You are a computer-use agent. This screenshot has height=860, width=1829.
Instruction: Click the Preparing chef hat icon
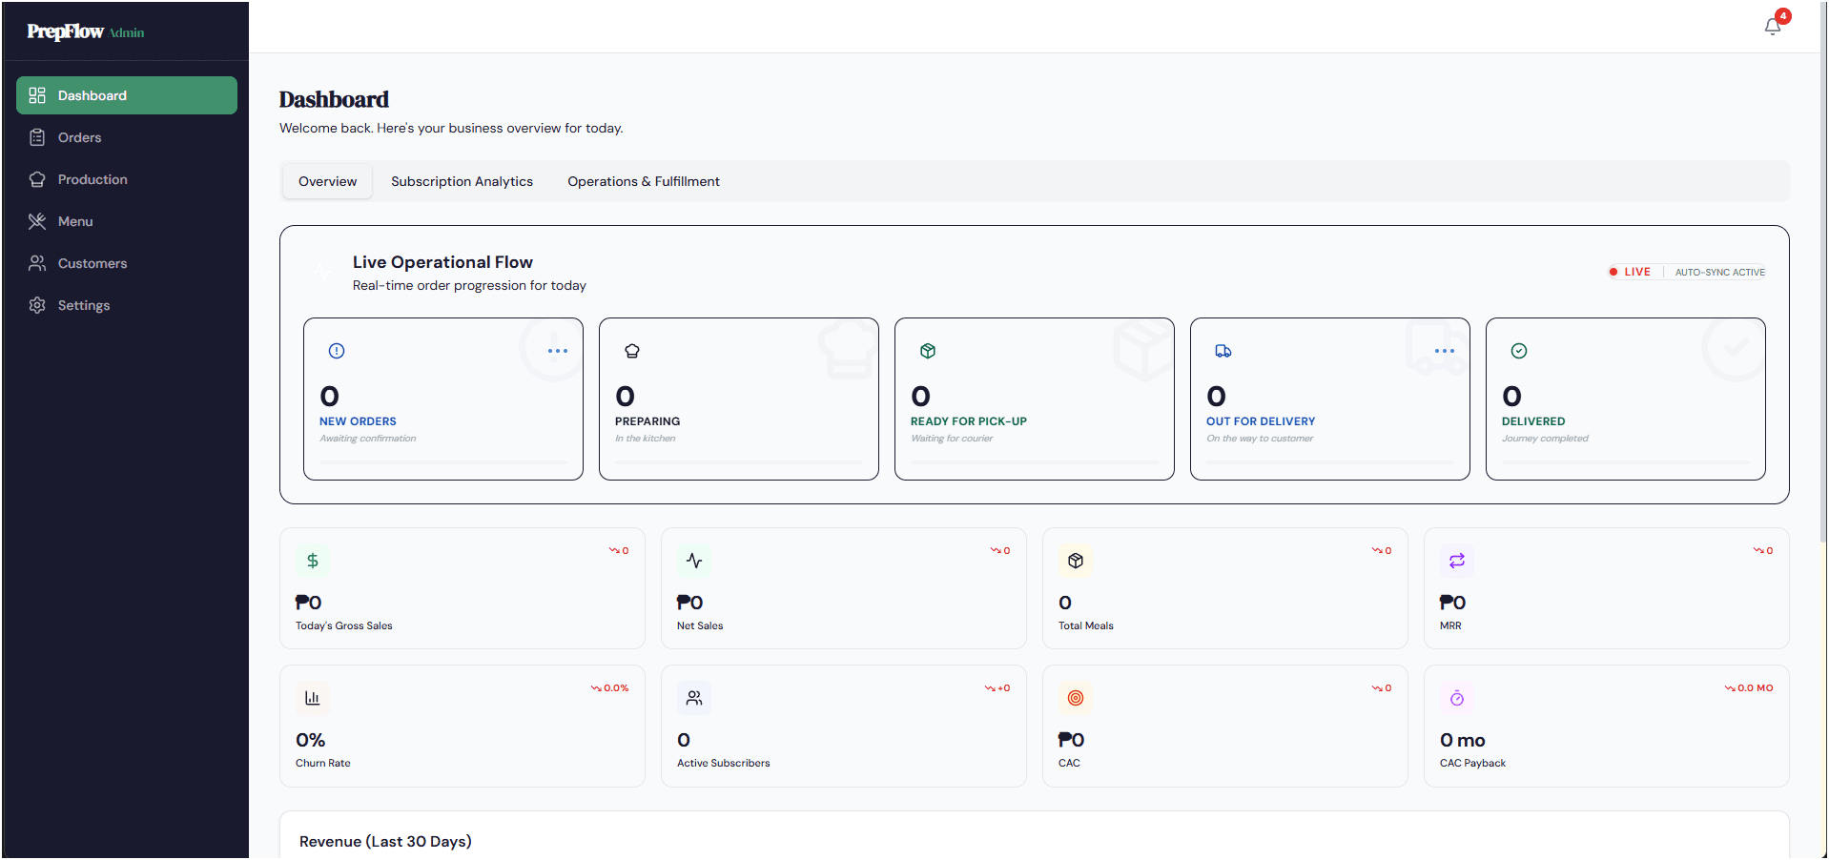pos(632,351)
